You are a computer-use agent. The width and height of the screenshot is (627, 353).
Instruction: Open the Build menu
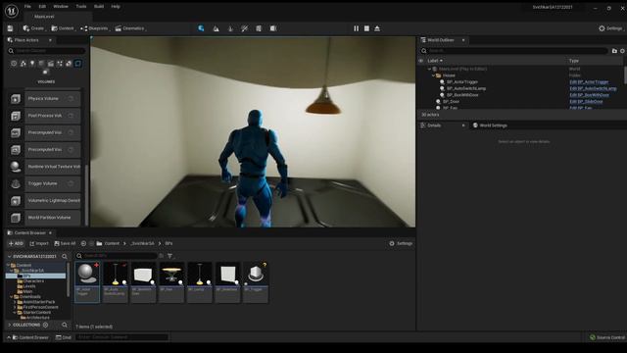click(x=99, y=7)
